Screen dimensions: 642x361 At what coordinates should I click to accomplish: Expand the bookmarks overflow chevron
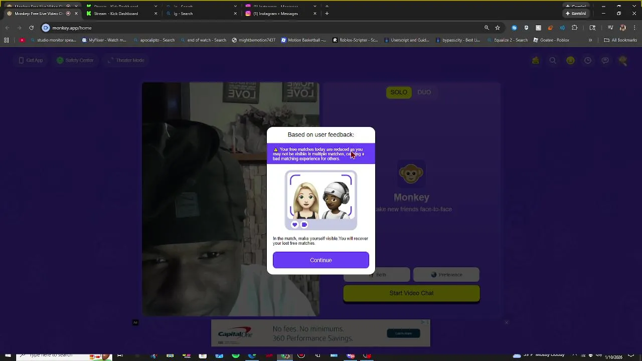pos(590,40)
